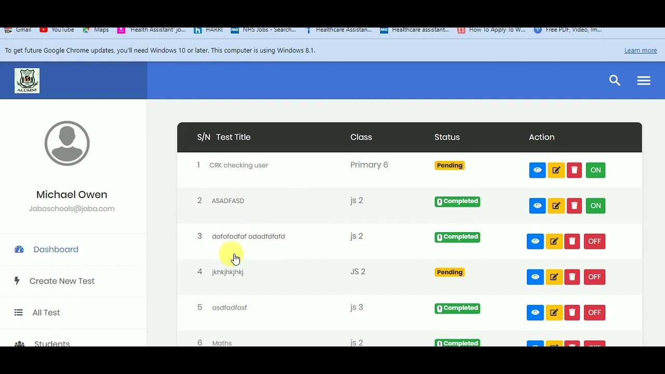Edit the CRK checking user test
Viewport: 665px width, 374px height.
coord(556,170)
